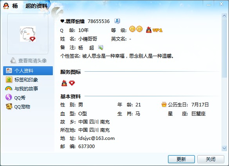Click the red penguin icon under 服务图标
The image size is (229, 166).
[64, 83]
